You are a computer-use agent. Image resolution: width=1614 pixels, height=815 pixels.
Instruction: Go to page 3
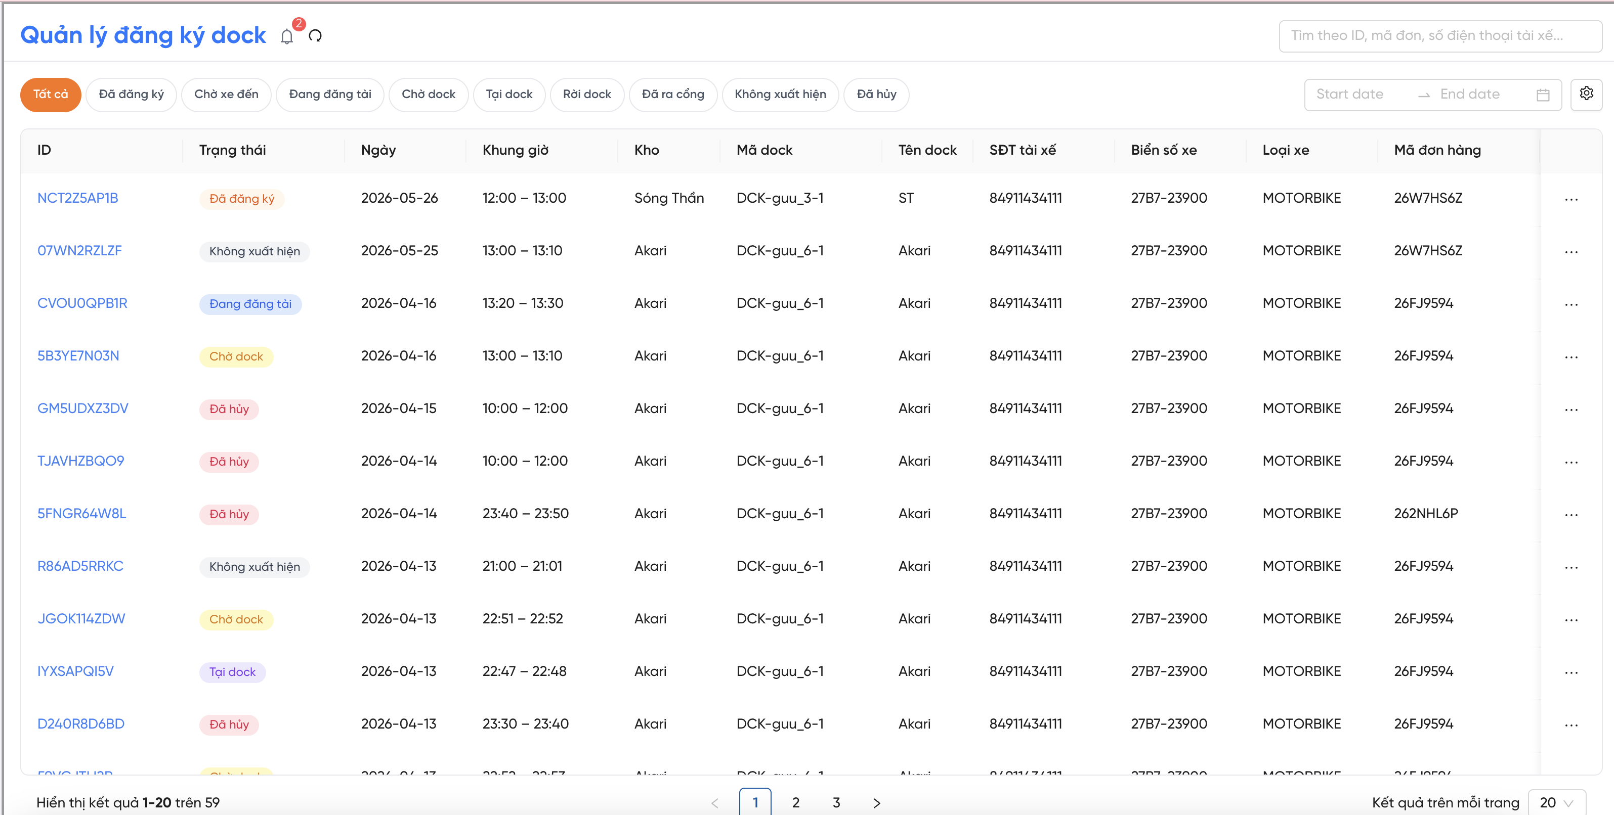pos(836,802)
